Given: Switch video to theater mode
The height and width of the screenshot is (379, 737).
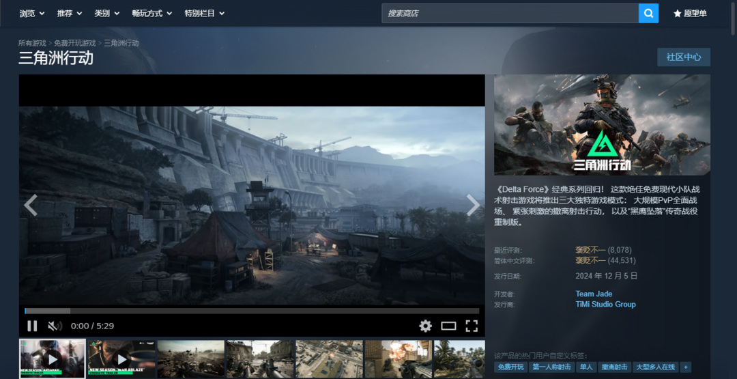Looking at the screenshot, I should pos(448,326).
